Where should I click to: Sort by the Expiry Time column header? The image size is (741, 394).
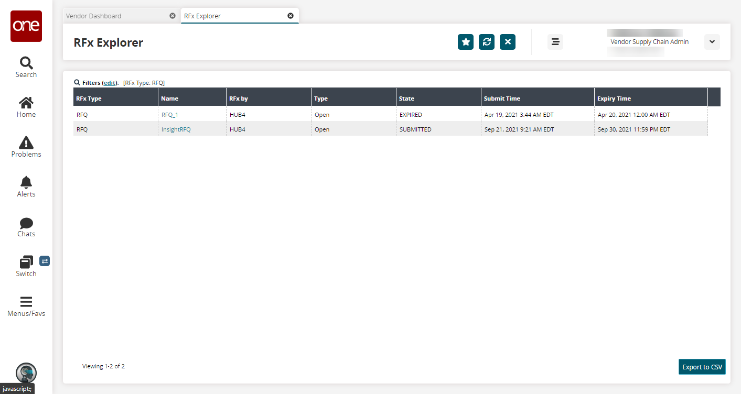[614, 98]
